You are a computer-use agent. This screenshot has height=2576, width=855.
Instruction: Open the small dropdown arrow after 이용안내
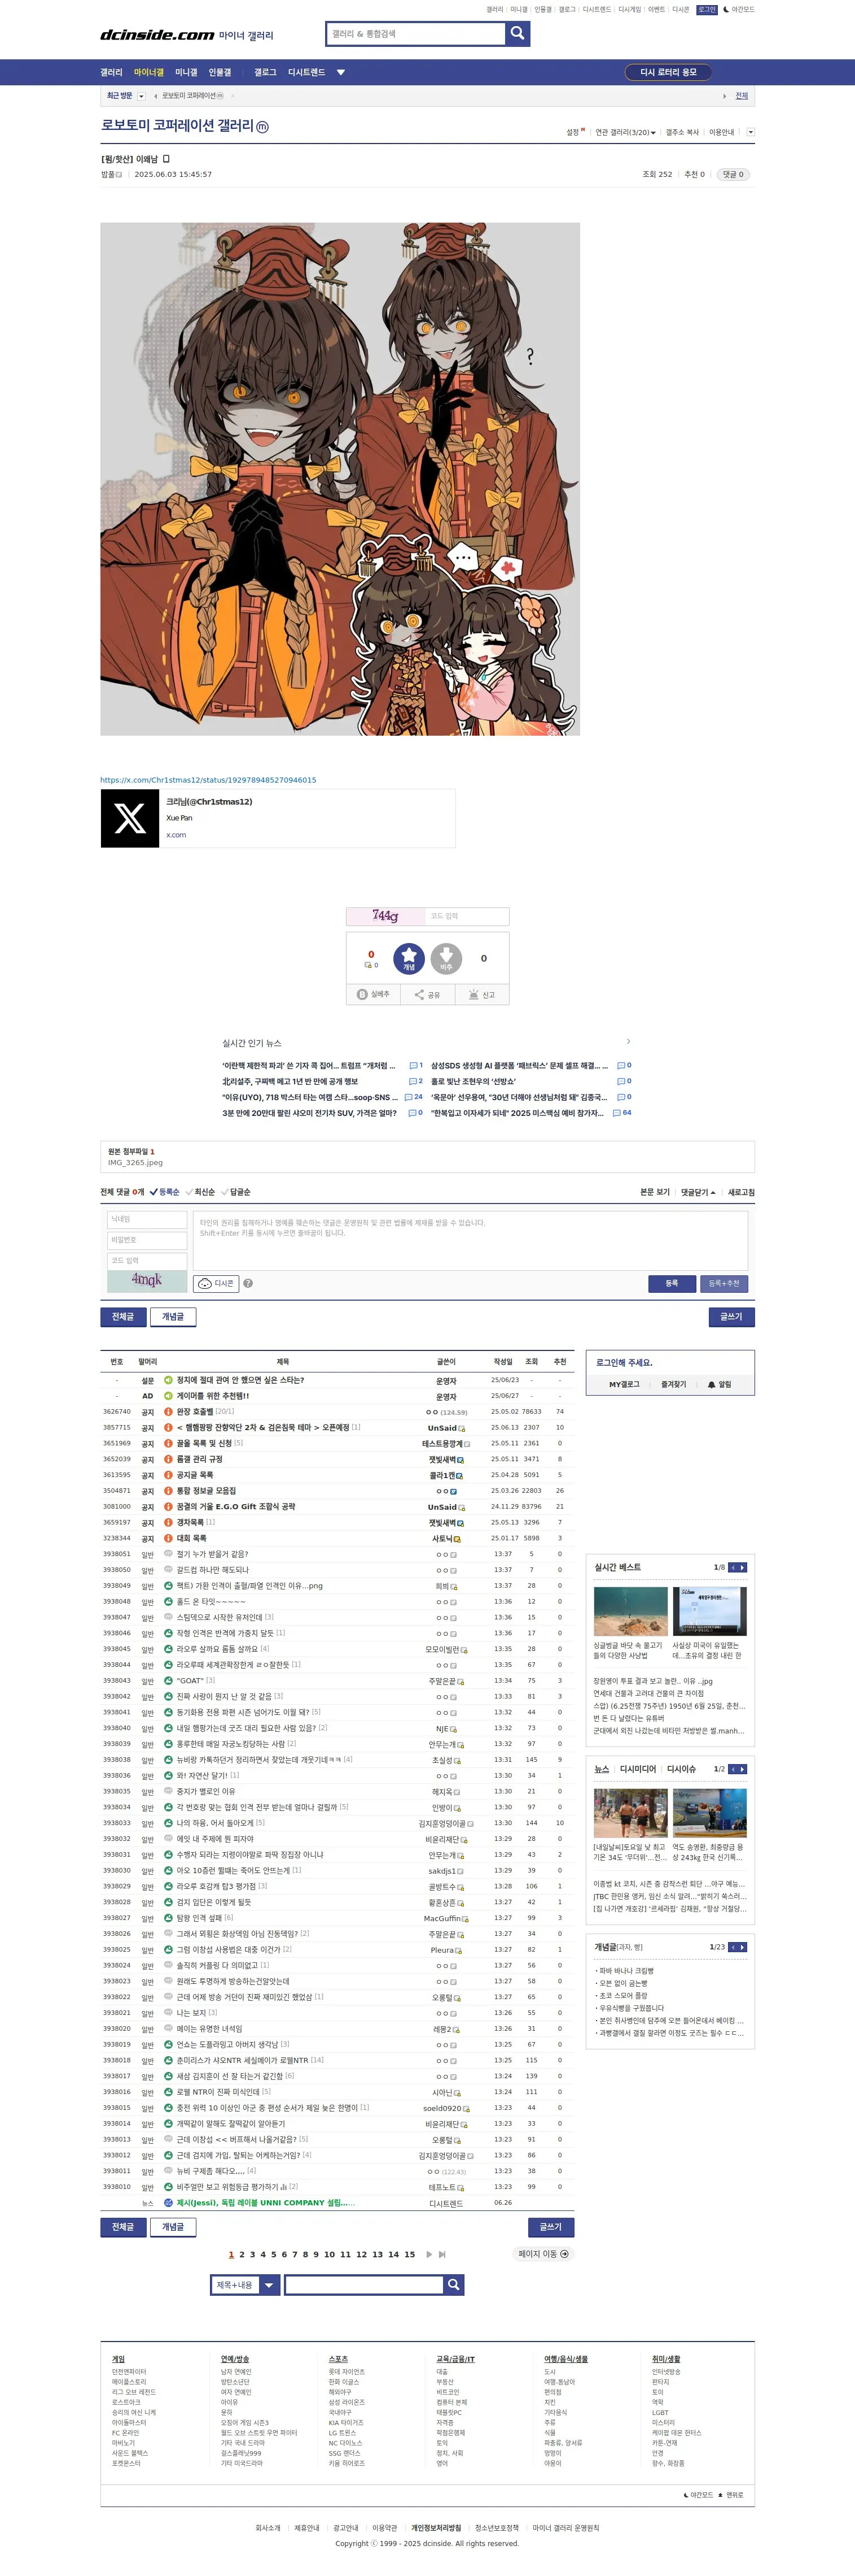coord(750,132)
